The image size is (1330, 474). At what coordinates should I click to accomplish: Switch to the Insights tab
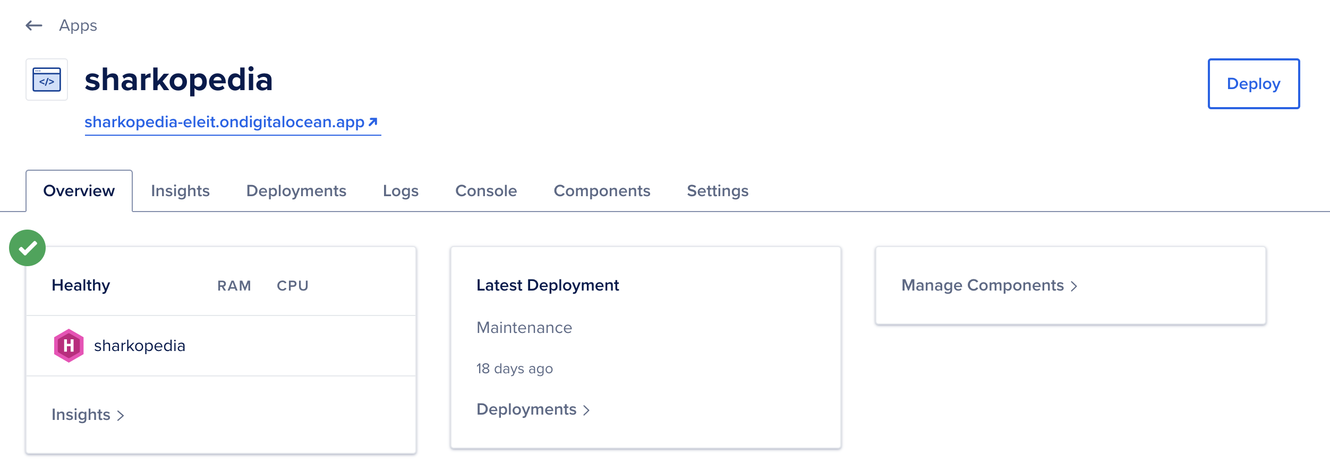click(180, 191)
